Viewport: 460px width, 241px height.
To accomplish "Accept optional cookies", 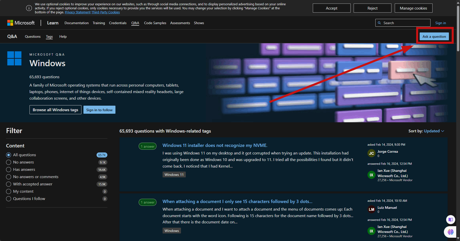I will [331, 8].
